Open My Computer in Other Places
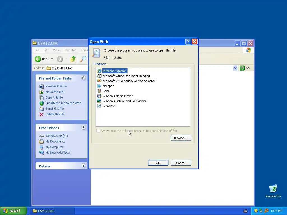This screenshot has height=215, width=287. click(x=54, y=147)
